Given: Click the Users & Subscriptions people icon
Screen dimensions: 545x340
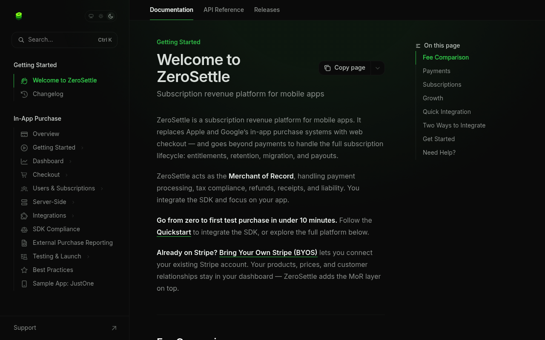Looking at the screenshot, I should (x=24, y=189).
